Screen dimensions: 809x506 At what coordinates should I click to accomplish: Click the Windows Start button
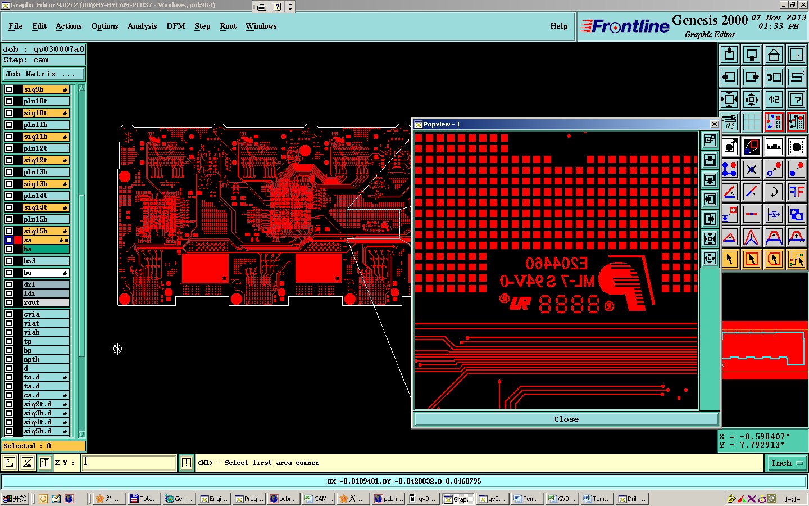tap(15, 499)
